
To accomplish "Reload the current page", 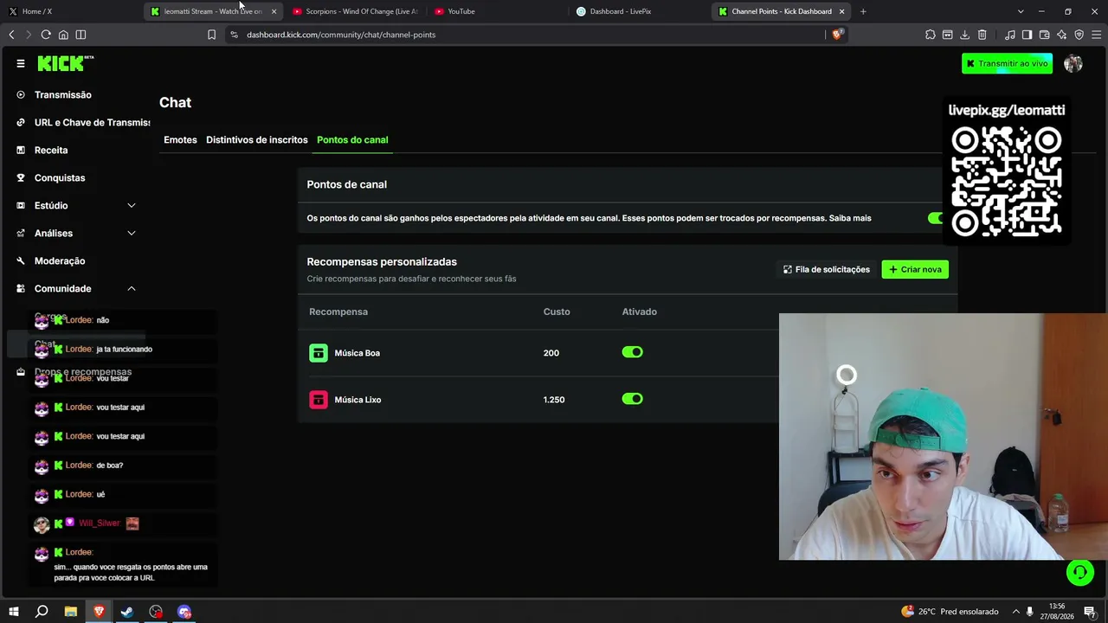I will click(46, 35).
